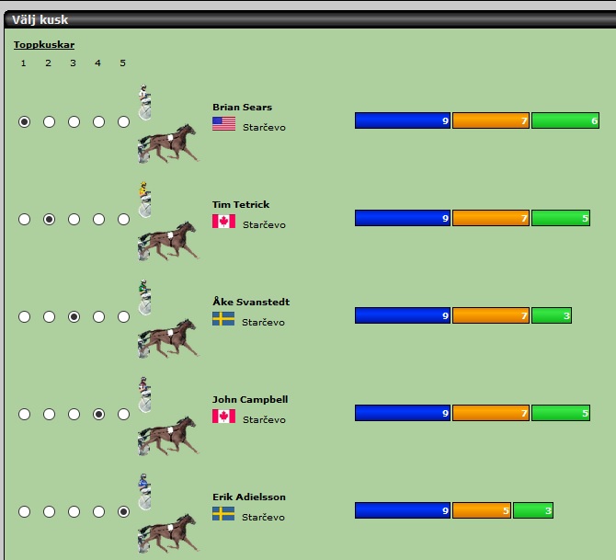
Task: Click John Campbell's driver figure icon
Action: (144, 394)
